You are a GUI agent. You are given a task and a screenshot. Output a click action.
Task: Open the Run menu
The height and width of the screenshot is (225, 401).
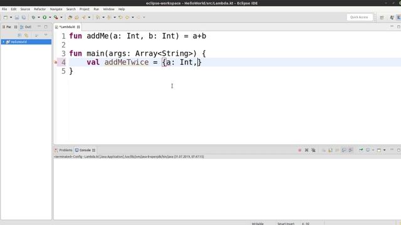[96, 9]
